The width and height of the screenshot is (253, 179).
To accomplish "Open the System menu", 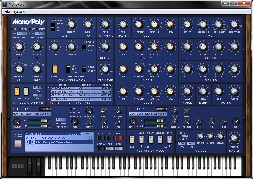I will click(x=19, y=12).
